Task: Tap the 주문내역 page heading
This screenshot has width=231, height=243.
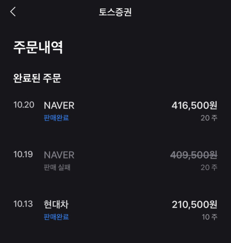Action: pyautogui.click(x=38, y=48)
